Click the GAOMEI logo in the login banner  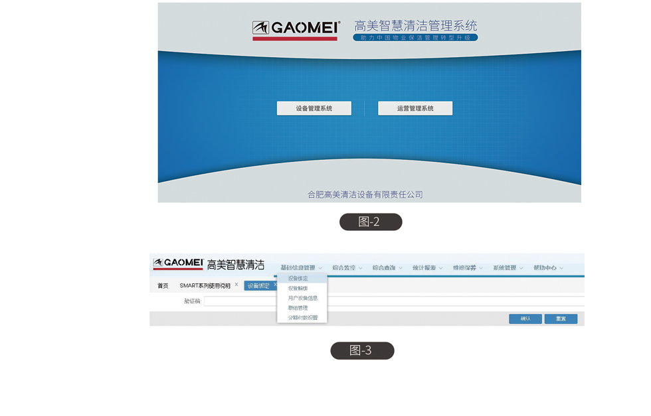(x=296, y=30)
